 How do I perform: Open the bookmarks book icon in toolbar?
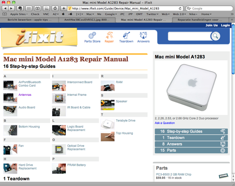pos(38,8)
